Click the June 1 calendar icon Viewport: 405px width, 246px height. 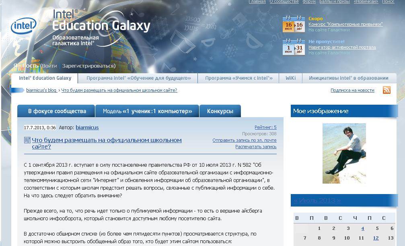(x=288, y=48)
